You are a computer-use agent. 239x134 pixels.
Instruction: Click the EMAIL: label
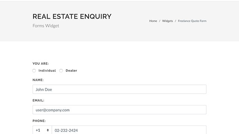coord(38,100)
